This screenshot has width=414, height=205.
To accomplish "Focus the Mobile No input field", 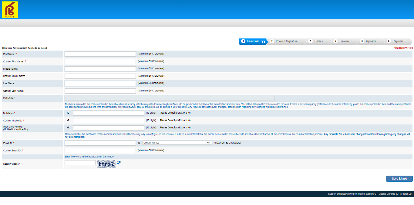I will tap(108, 113).
